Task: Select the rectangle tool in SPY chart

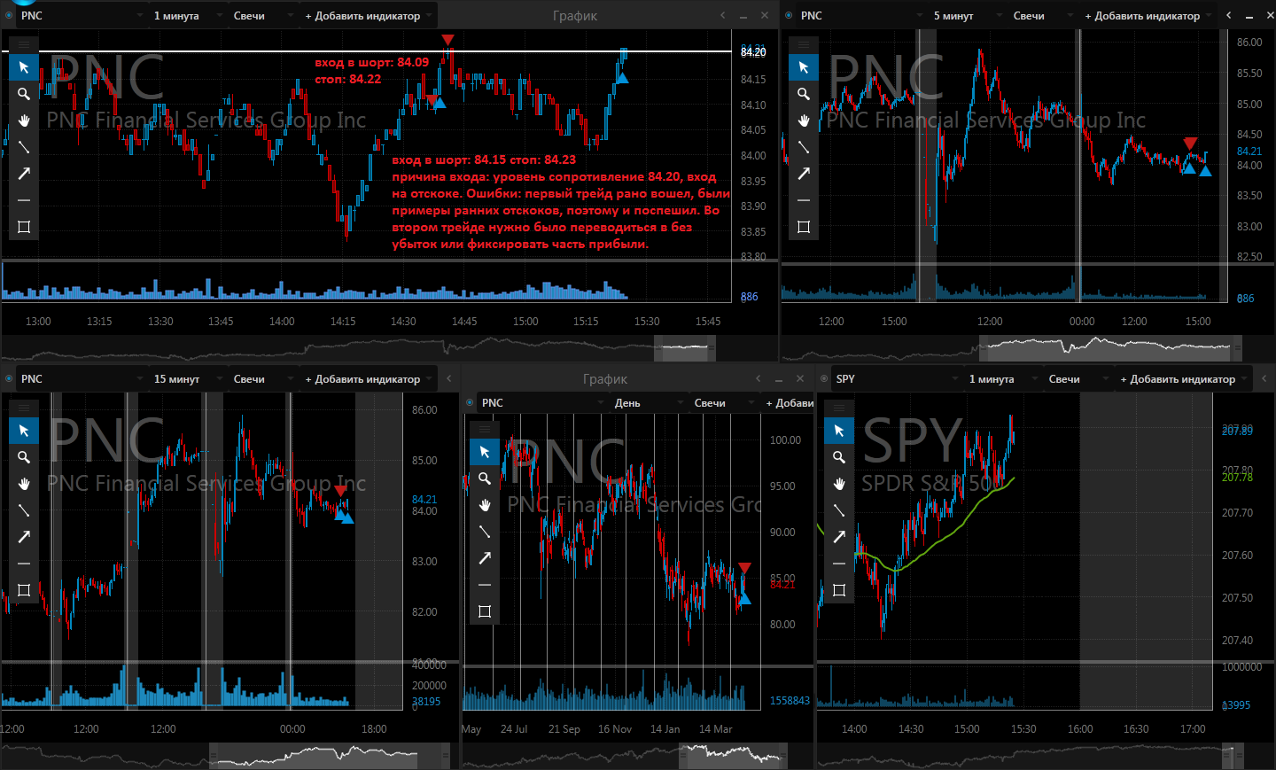Action: pos(839,590)
